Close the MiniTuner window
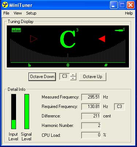This screenshot has height=147, width=137. coord(130,5)
